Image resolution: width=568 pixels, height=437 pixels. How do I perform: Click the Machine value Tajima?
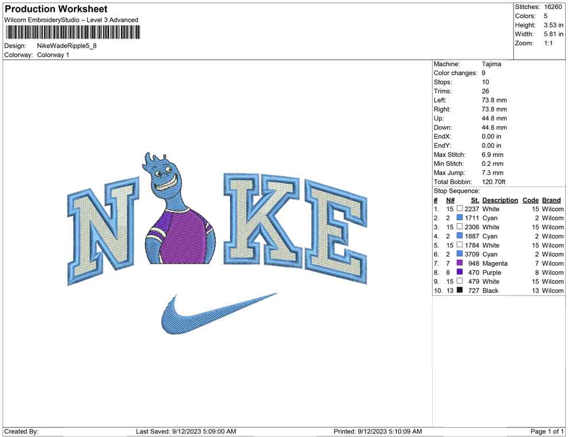click(492, 64)
